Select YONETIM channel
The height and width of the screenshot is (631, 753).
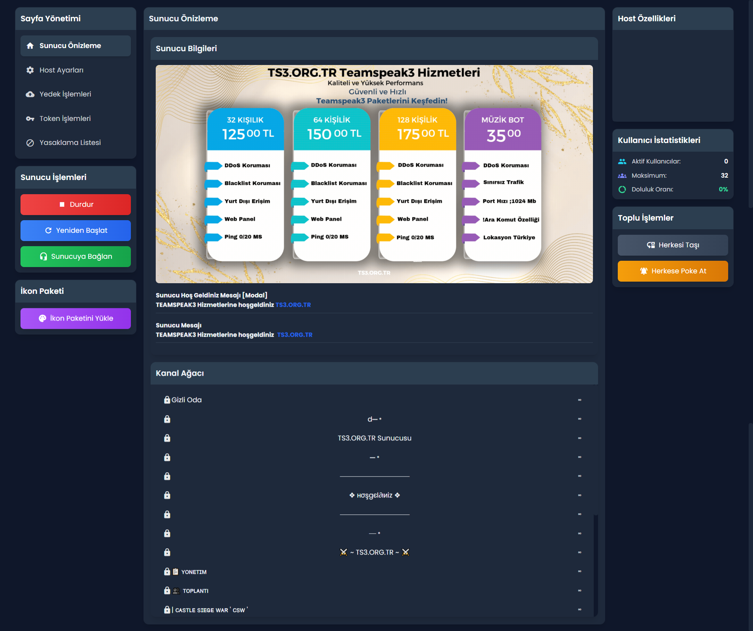[x=194, y=572]
